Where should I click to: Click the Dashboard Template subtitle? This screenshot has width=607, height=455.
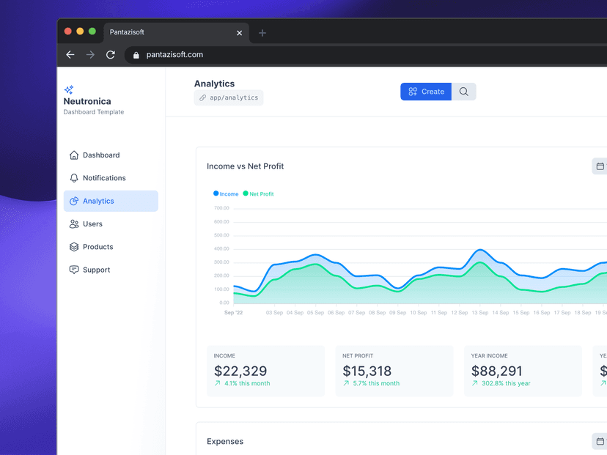click(94, 112)
